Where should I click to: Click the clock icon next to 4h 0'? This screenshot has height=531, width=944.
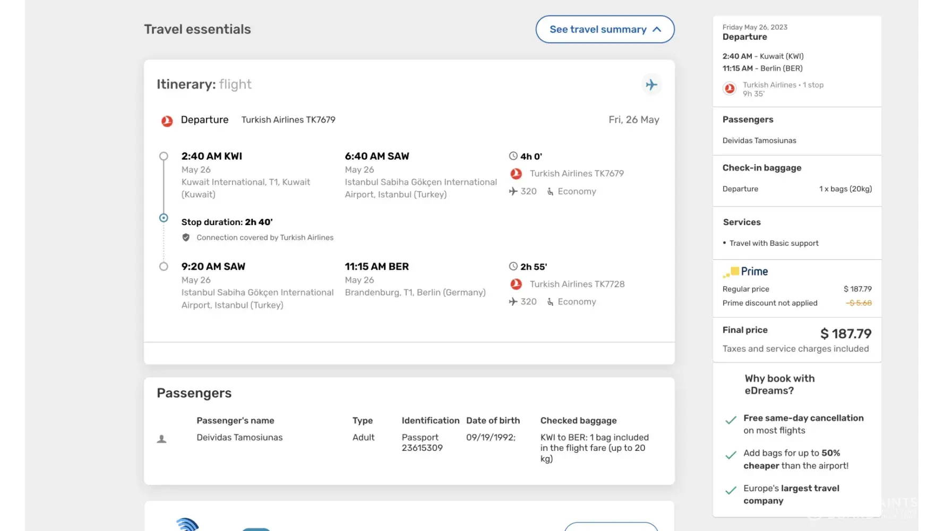point(513,156)
